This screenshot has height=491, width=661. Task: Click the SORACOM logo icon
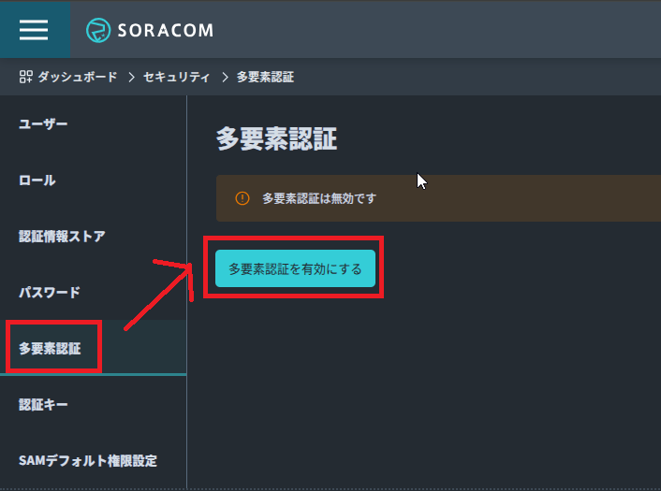click(x=98, y=30)
